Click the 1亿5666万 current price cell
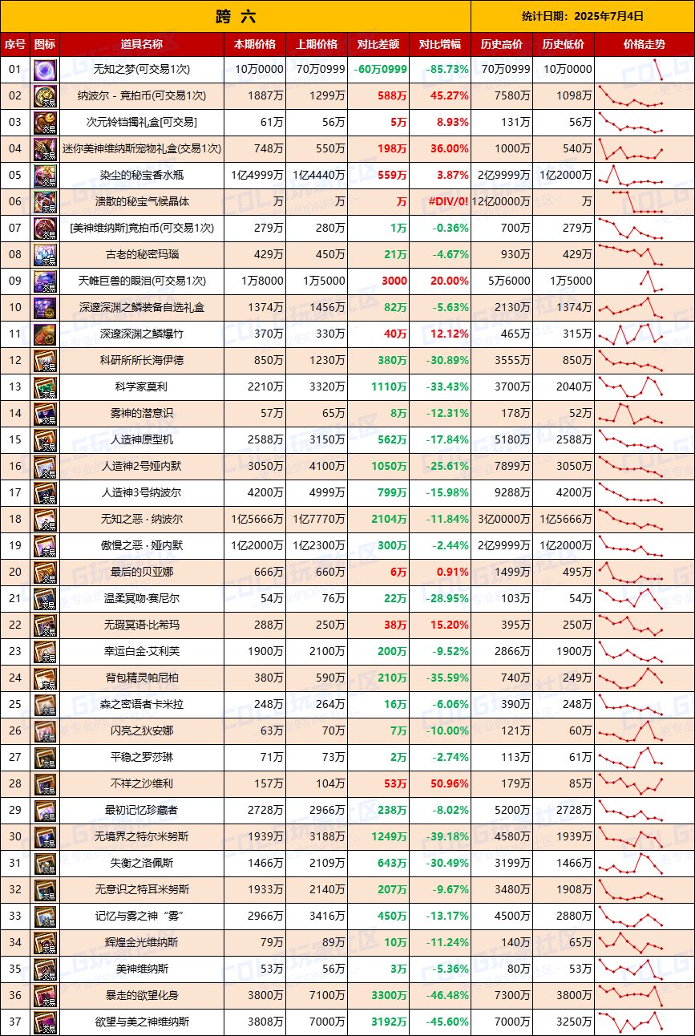Viewport: 695px width, 1036px height. point(255,520)
